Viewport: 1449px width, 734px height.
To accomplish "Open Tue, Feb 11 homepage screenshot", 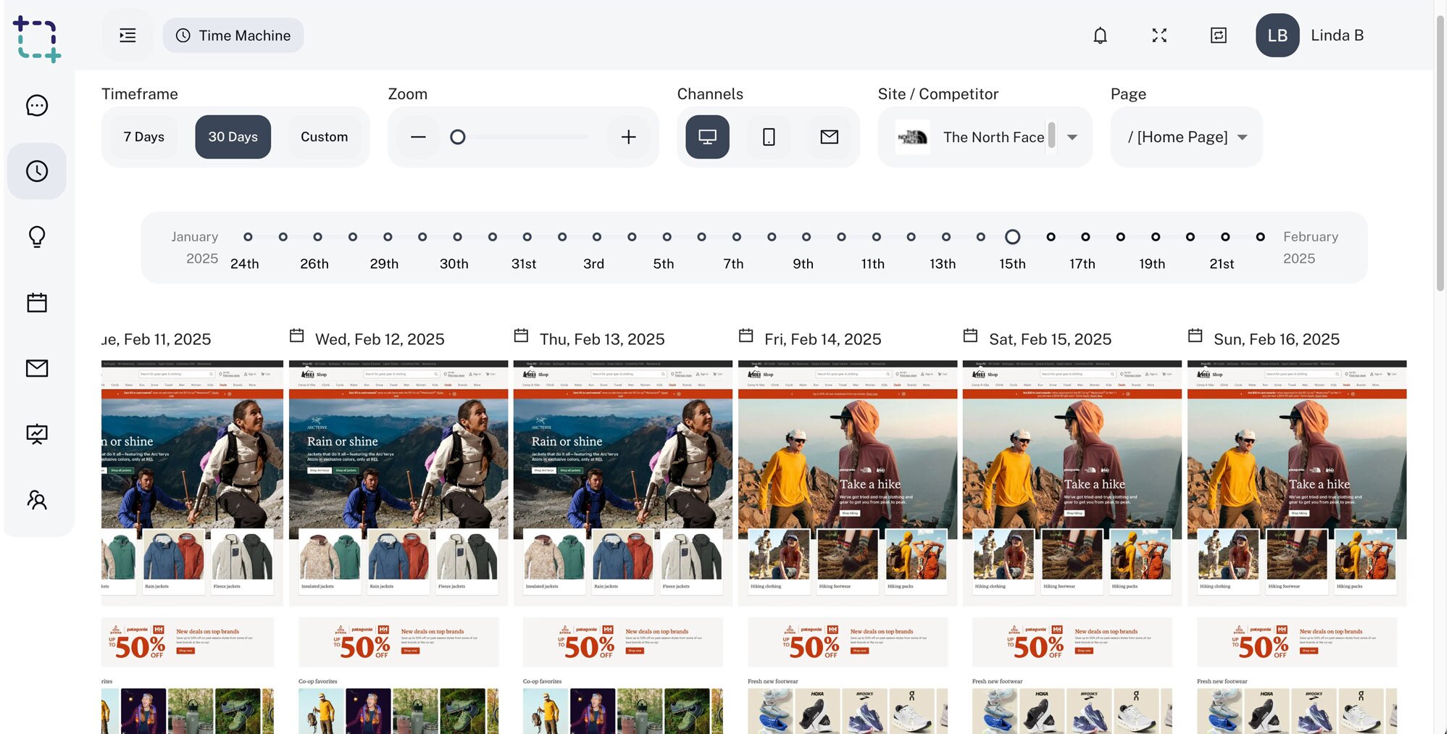I will [192, 547].
